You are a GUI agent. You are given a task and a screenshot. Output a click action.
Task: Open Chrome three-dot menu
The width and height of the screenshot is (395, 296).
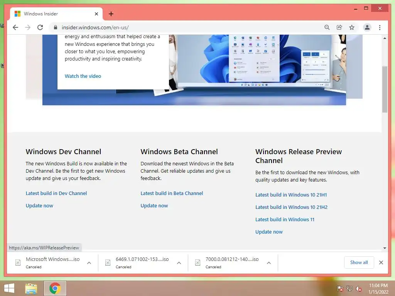(380, 27)
